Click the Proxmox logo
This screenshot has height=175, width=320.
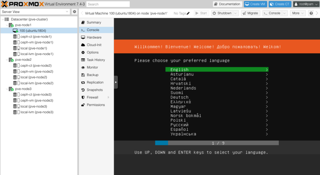point(22,4)
